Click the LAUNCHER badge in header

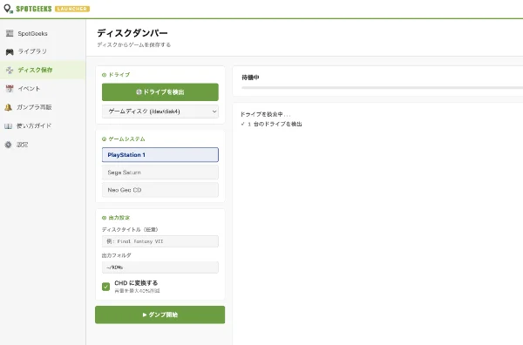72,9
